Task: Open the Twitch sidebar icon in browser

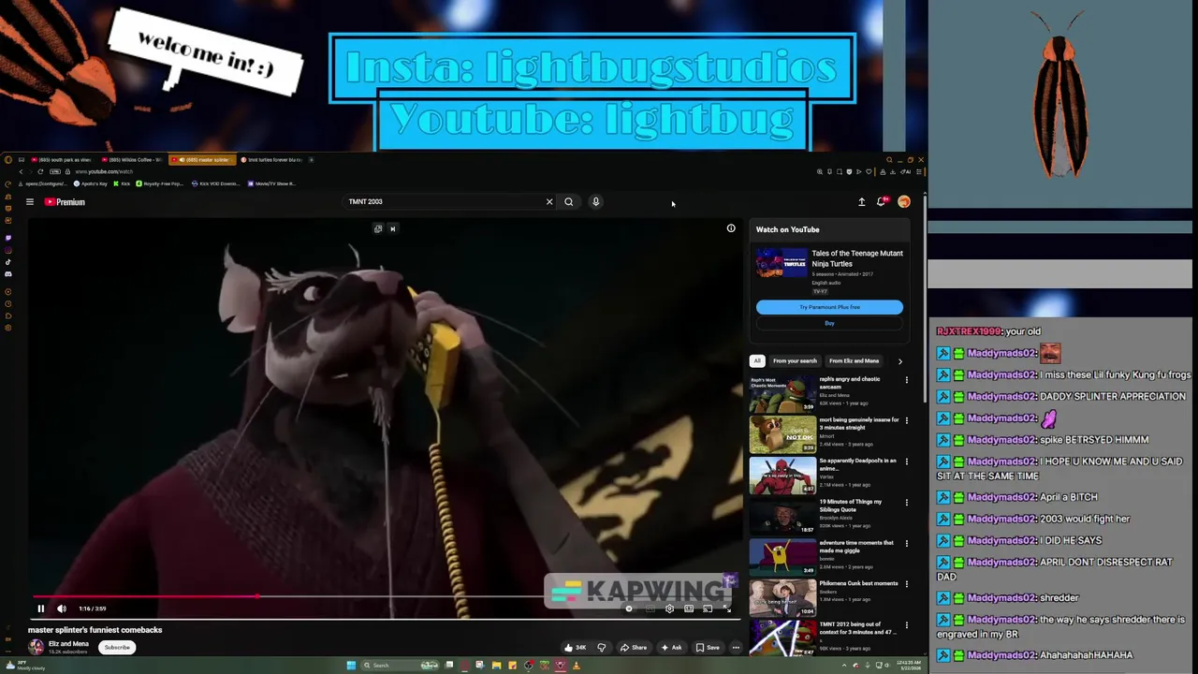Action: coord(8,238)
